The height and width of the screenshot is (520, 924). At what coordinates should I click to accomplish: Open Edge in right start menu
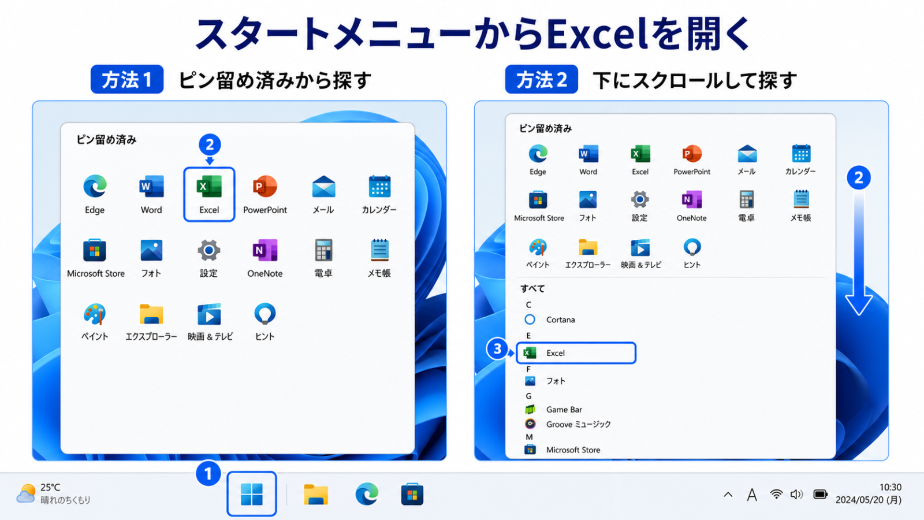point(538,159)
